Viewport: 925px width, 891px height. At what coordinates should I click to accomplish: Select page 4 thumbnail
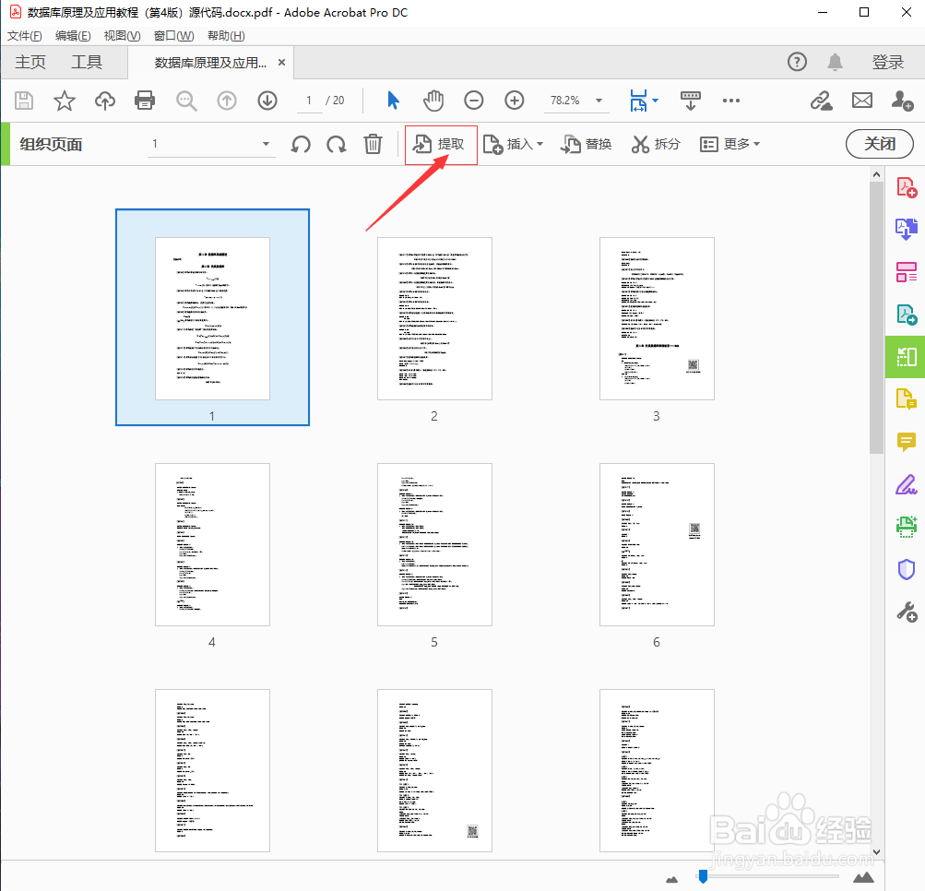tap(212, 544)
